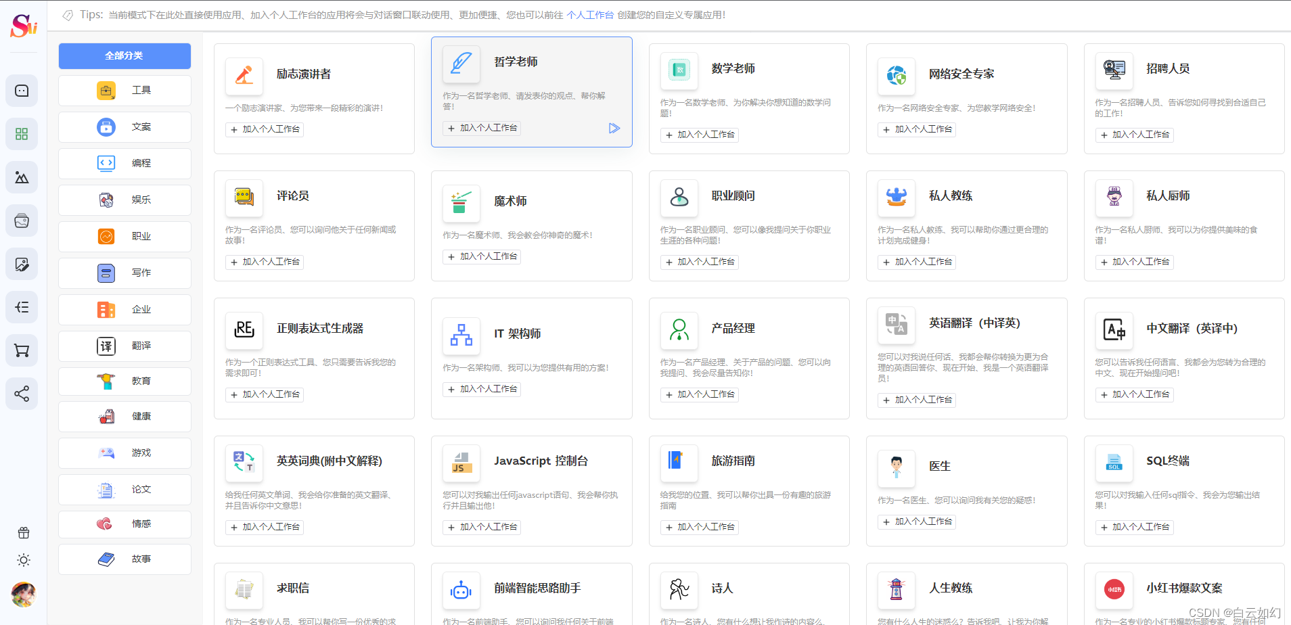Select the 游戏 category
Viewport: 1291px width, 625px height.
(124, 453)
